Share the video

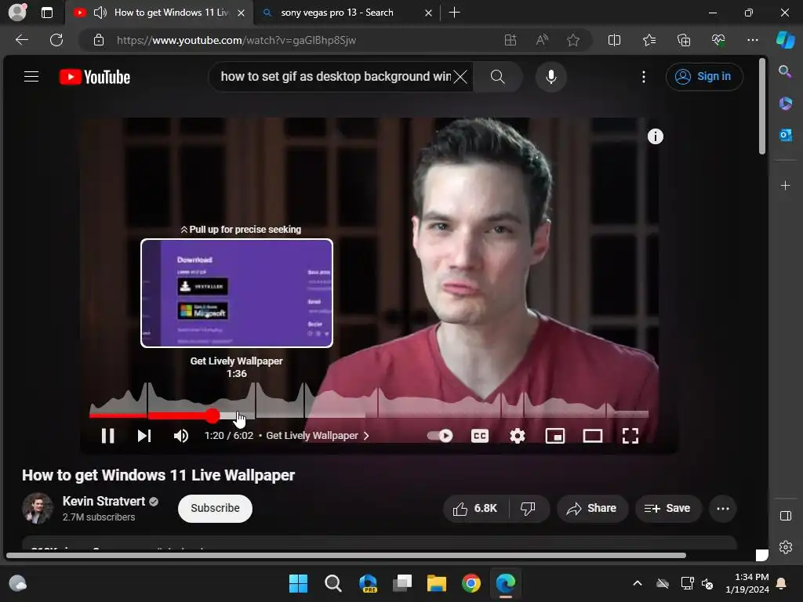tap(592, 508)
